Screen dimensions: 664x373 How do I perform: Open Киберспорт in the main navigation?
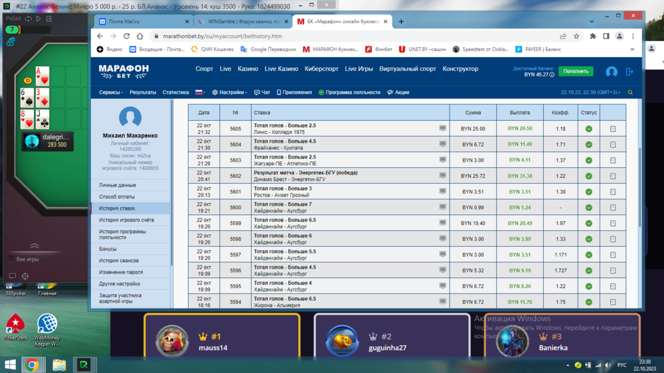pos(322,69)
